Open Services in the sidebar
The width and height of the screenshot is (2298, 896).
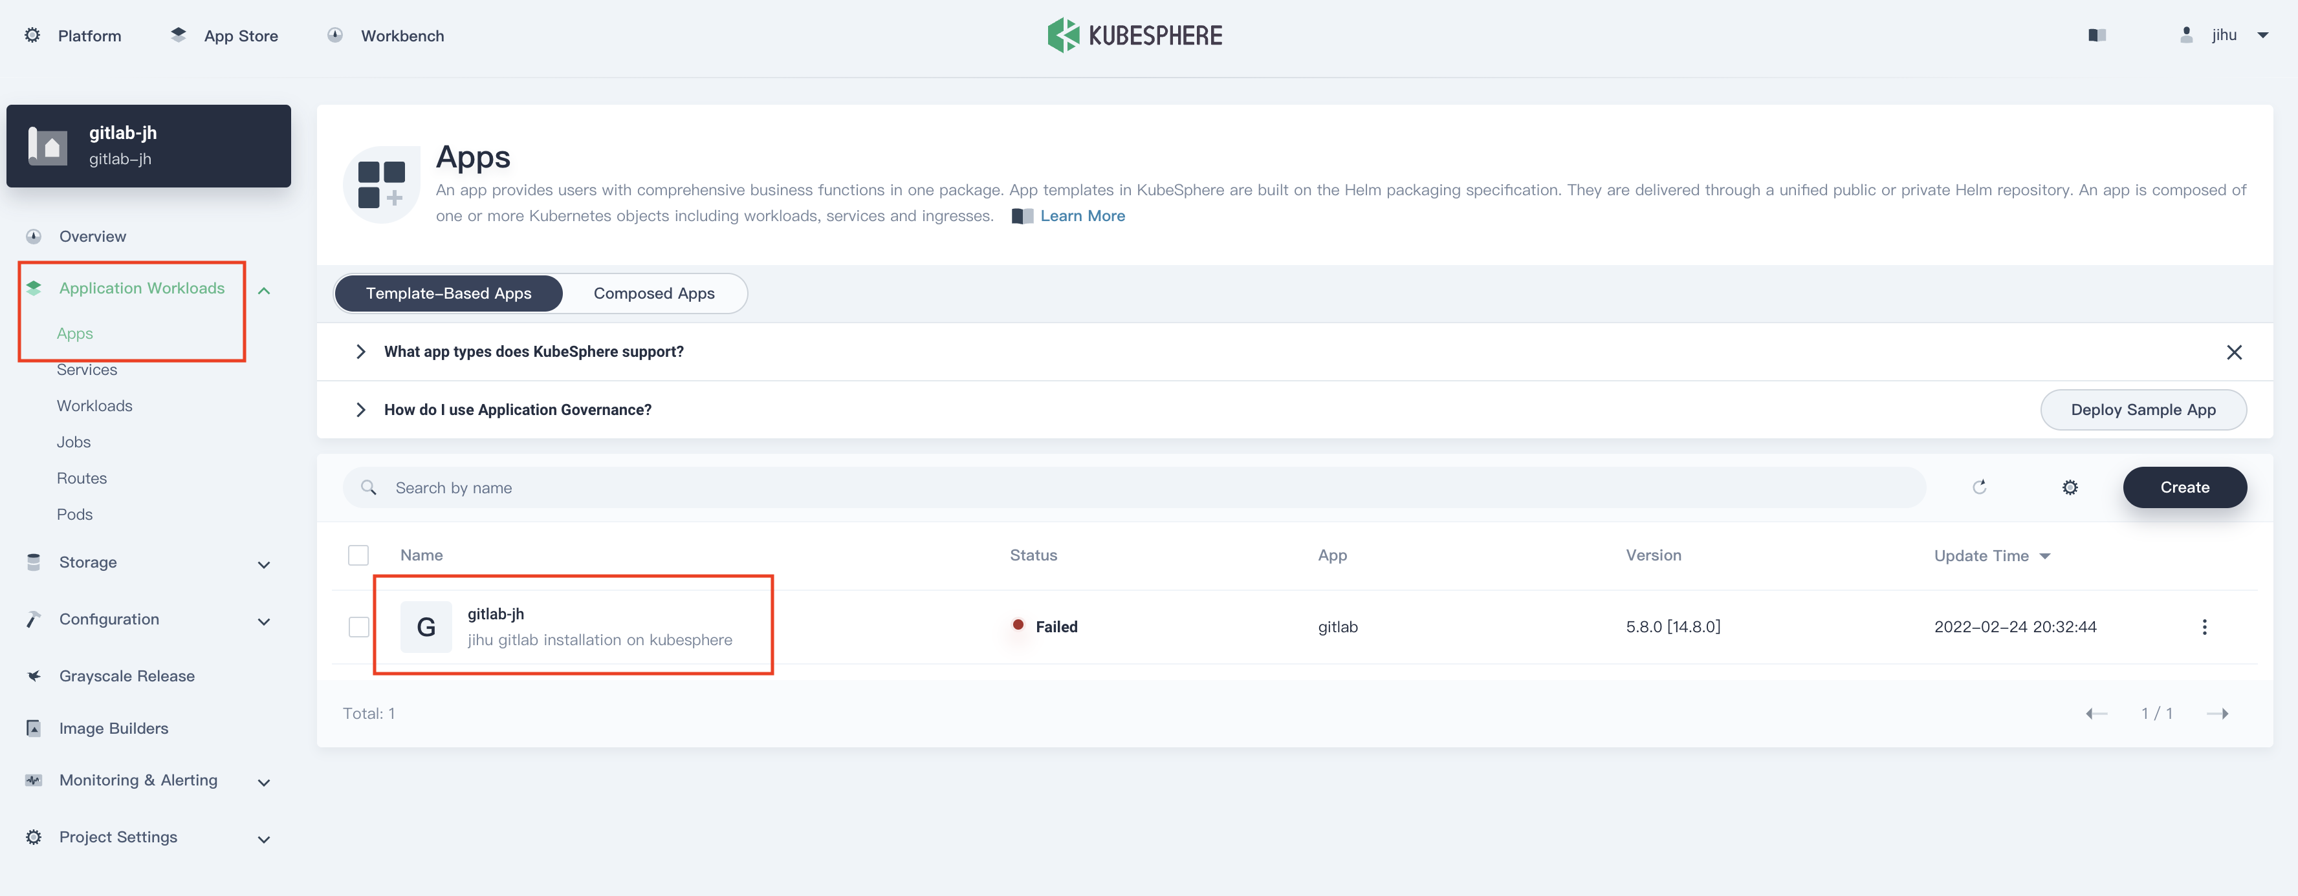[x=87, y=369]
